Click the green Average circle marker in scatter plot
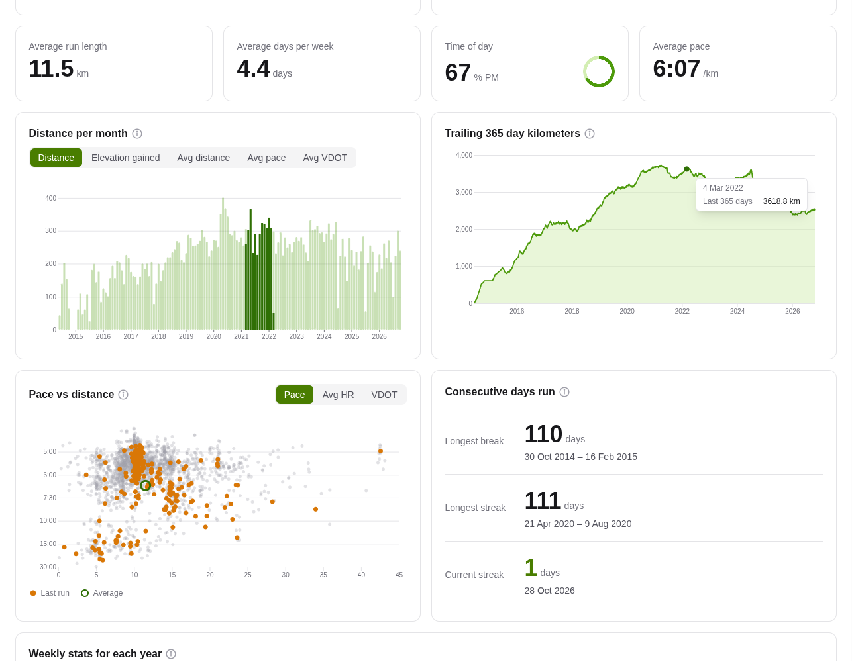This screenshot has width=852, height=662. [146, 485]
